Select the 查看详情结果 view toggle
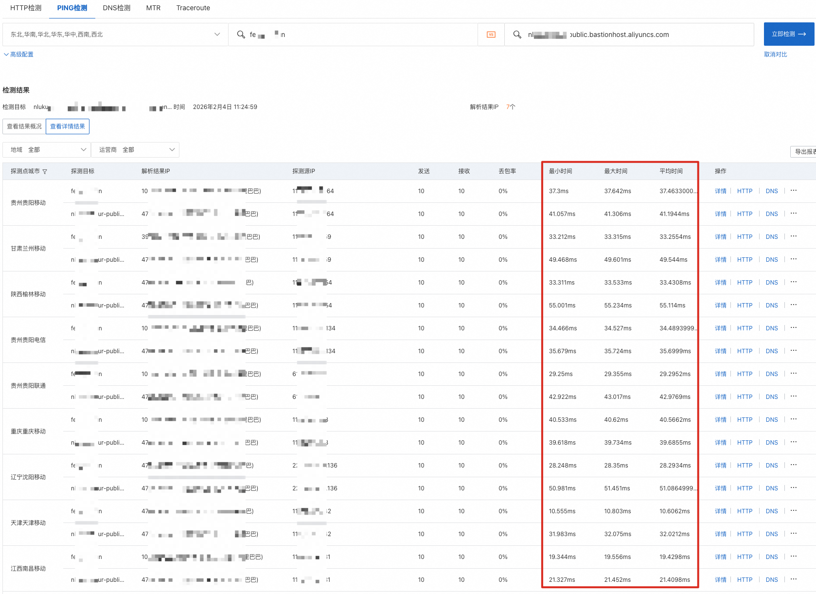Screen dimensions: 816x594 [68, 126]
